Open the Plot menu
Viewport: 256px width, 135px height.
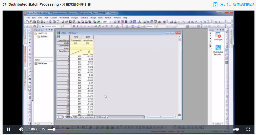pos(46,18)
